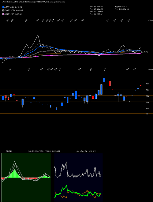Click the 'Pre O: 124.25' open value
The width and height of the screenshot is (153, 202).
click(x=96, y=7)
